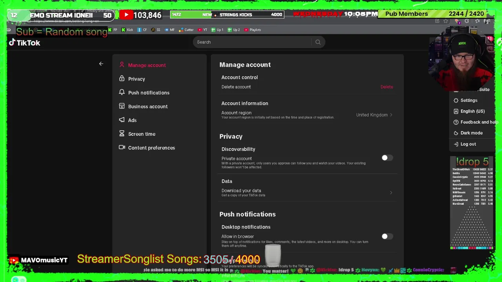Click the Desktop notifications heading
This screenshot has width=502, height=282.
coord(246,227)
